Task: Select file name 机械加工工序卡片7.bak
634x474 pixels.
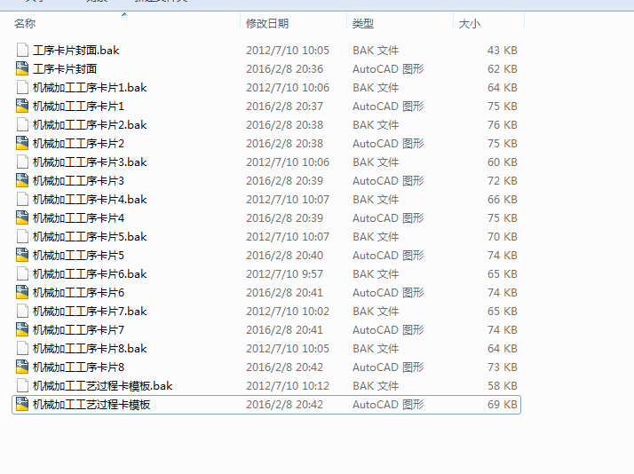Action: pos(90,311)
